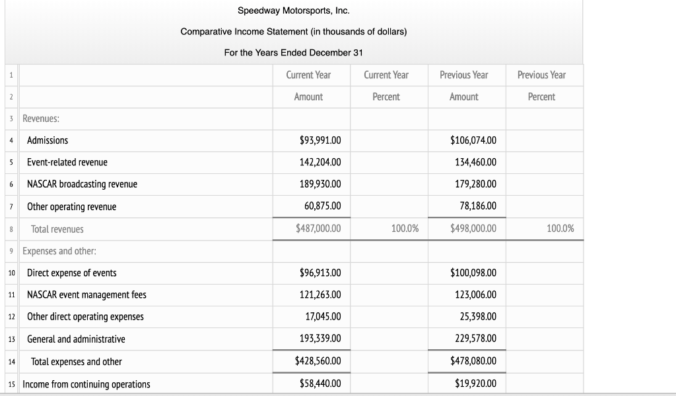Select the Income from continuing operations $58,440.00 cell

click(x=311, y=383)
